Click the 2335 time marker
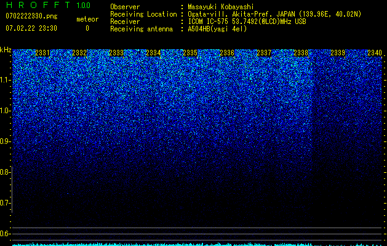 (190, 53)
